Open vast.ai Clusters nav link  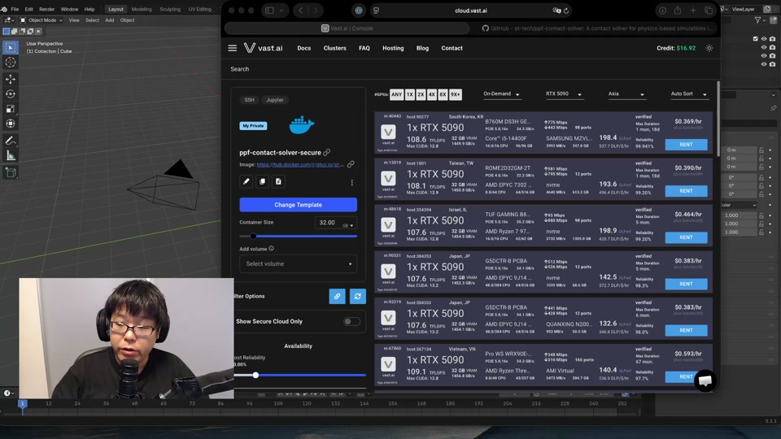[x=334, y=48]
